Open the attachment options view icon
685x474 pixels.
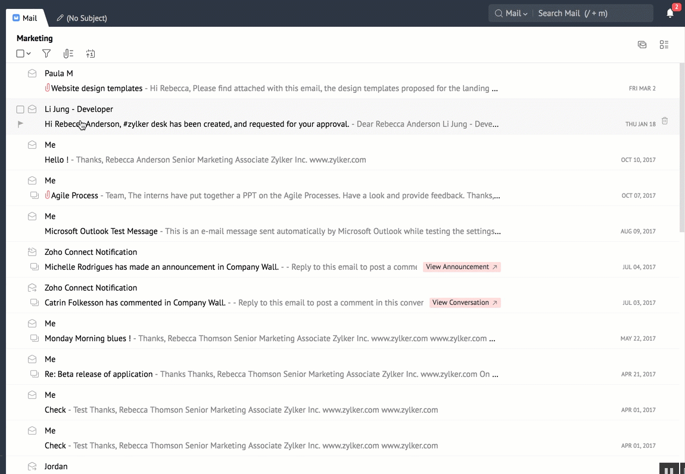(68, 54)
